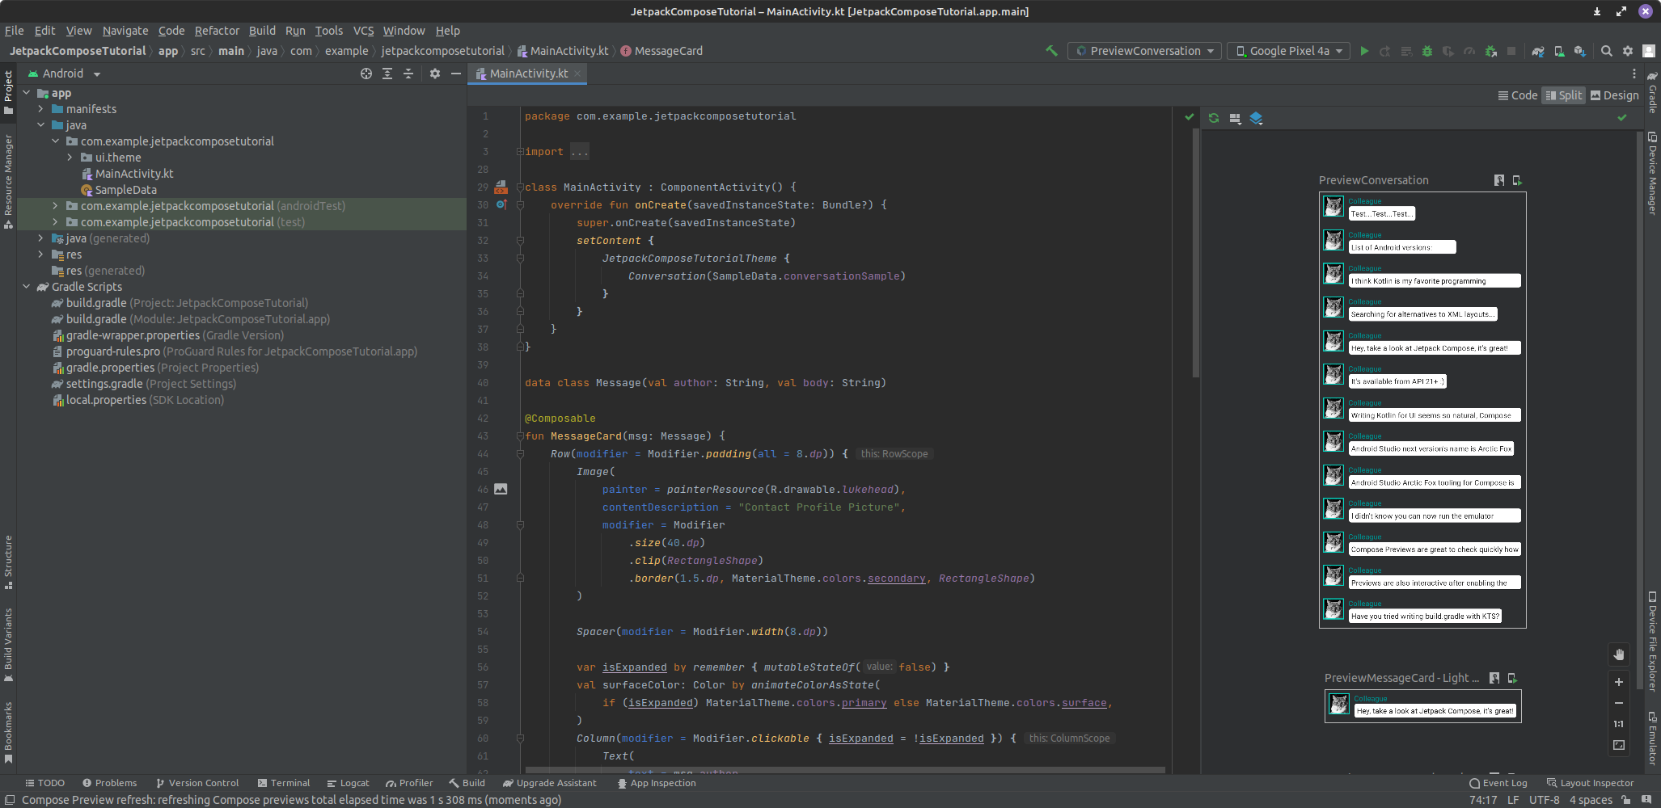The width and height of the screenshot is (1661, 808).
Task: Open the Event Log
Action: pyautogui.click(x=1498, y=783)
